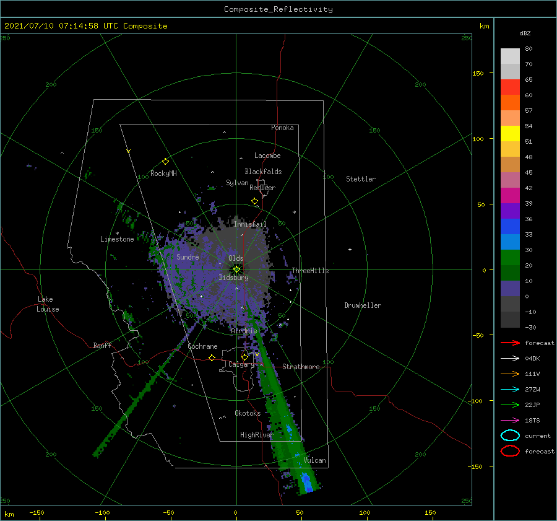This screenshot has height=521, width=557.
Task: Click the Didsbury label
Action: coord(234,278)
